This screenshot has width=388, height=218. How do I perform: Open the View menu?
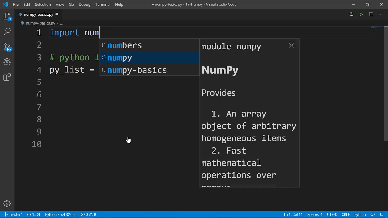60,4
